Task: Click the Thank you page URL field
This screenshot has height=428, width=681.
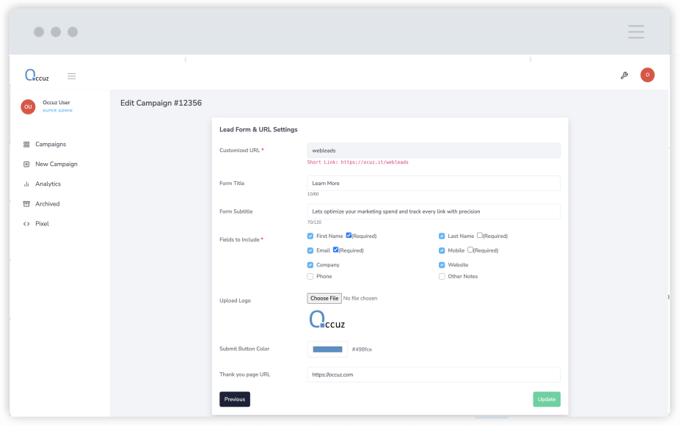Action: 433,374
